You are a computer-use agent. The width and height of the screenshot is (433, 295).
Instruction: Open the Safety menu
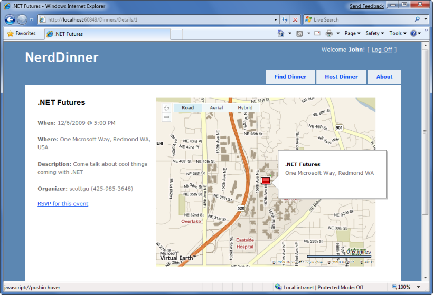click(x=375, y=33)
